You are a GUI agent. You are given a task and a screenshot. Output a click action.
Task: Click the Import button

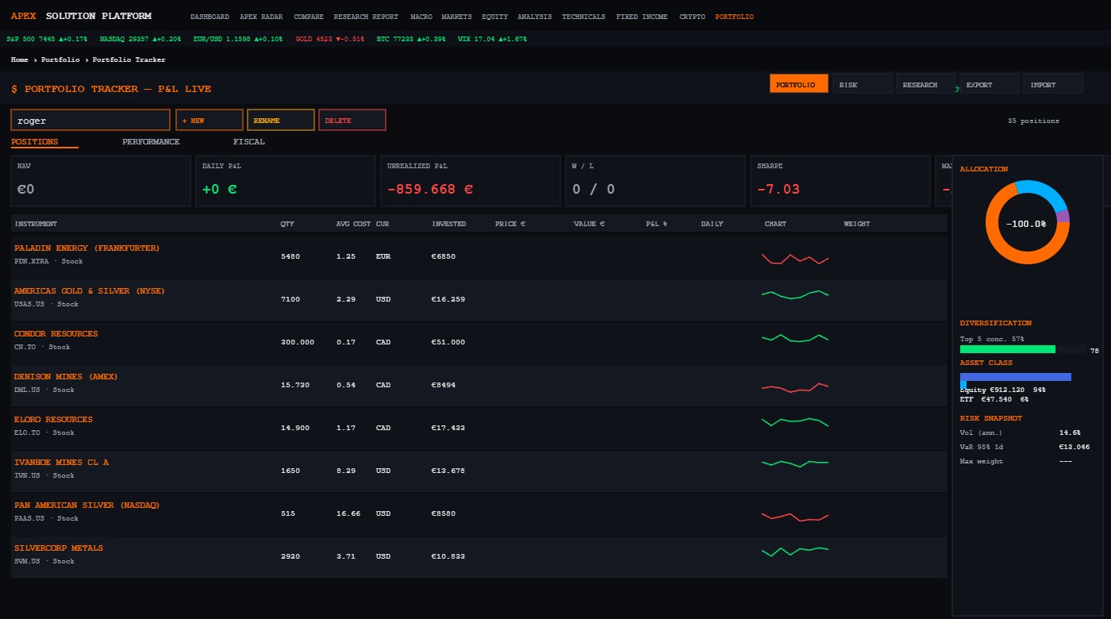pyautogui.click(x=1053, y=83)
